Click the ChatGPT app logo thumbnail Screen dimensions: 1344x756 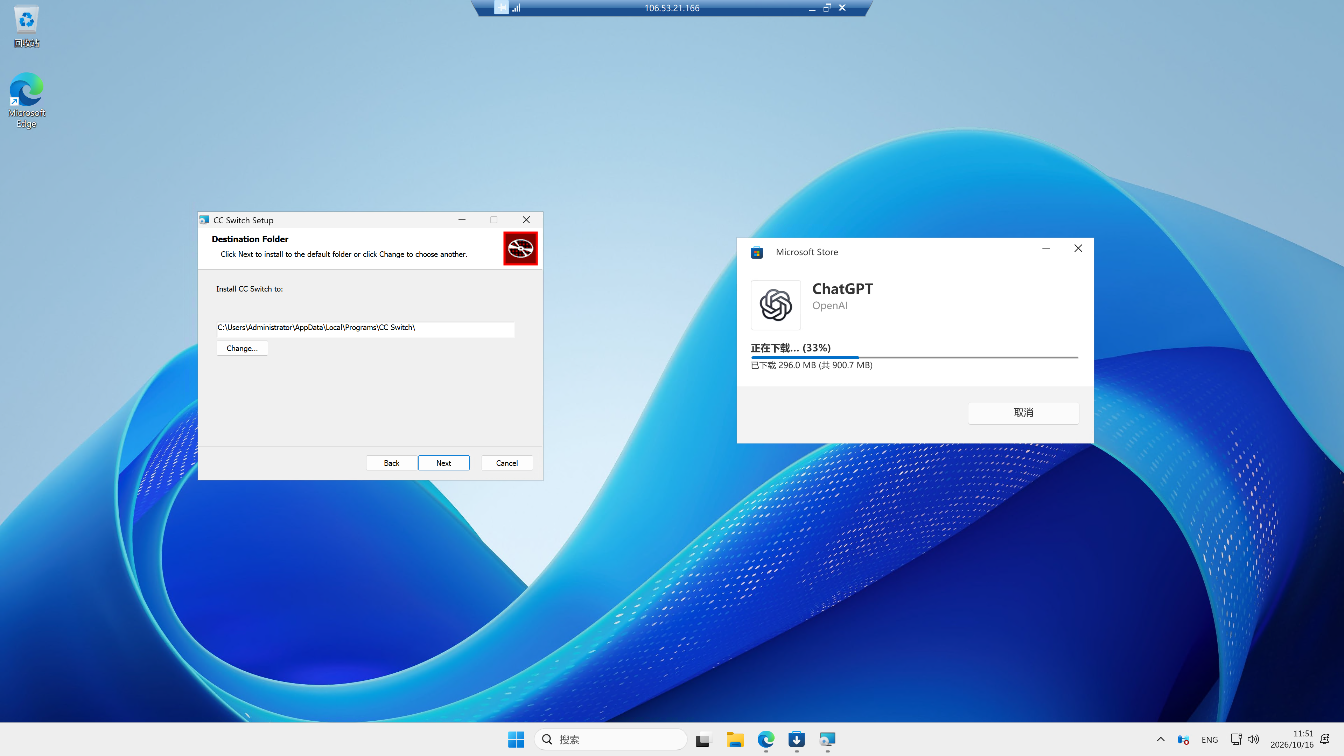point(775,305)
